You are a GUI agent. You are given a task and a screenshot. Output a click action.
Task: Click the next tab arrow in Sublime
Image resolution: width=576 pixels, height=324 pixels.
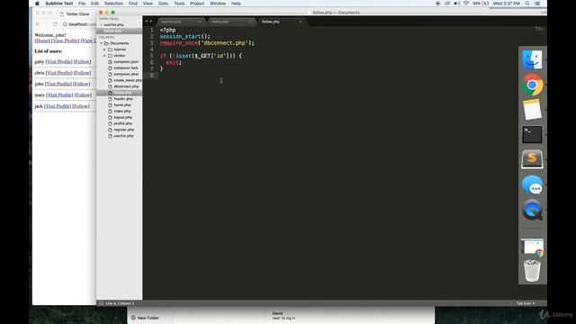[151, 22]
